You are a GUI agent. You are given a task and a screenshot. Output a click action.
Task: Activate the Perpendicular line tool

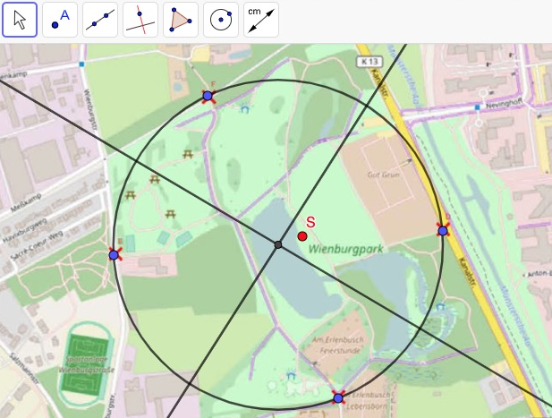pos(140,20)
